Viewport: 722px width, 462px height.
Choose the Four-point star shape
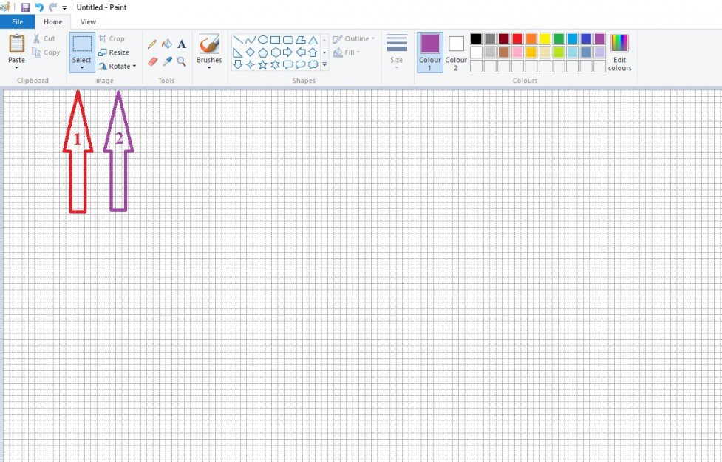click(x=250, y=64)
